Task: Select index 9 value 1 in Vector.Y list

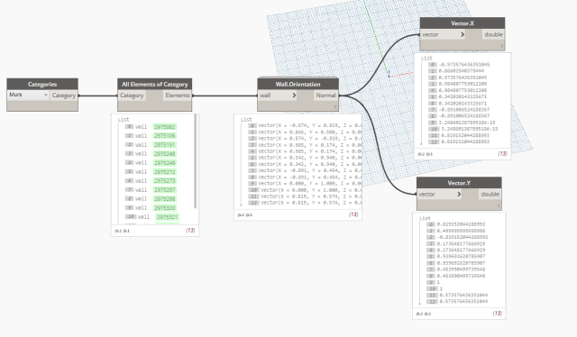Action: [438, 282]
